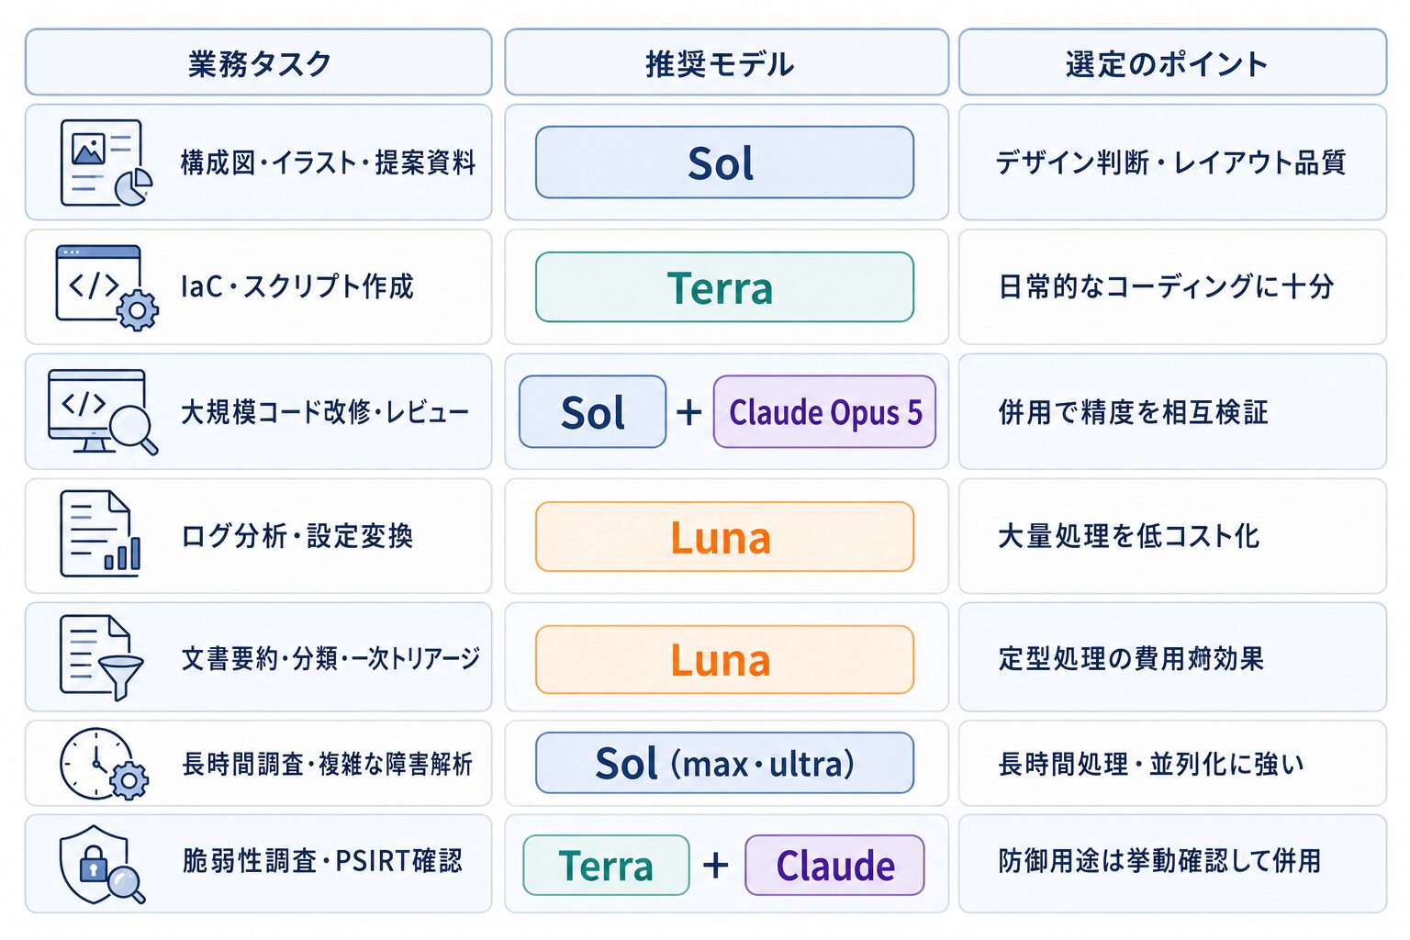Click the Sol (max・ultra) button
The image size is (1410, 940).
pyautogui.click(x=724, y=763)
